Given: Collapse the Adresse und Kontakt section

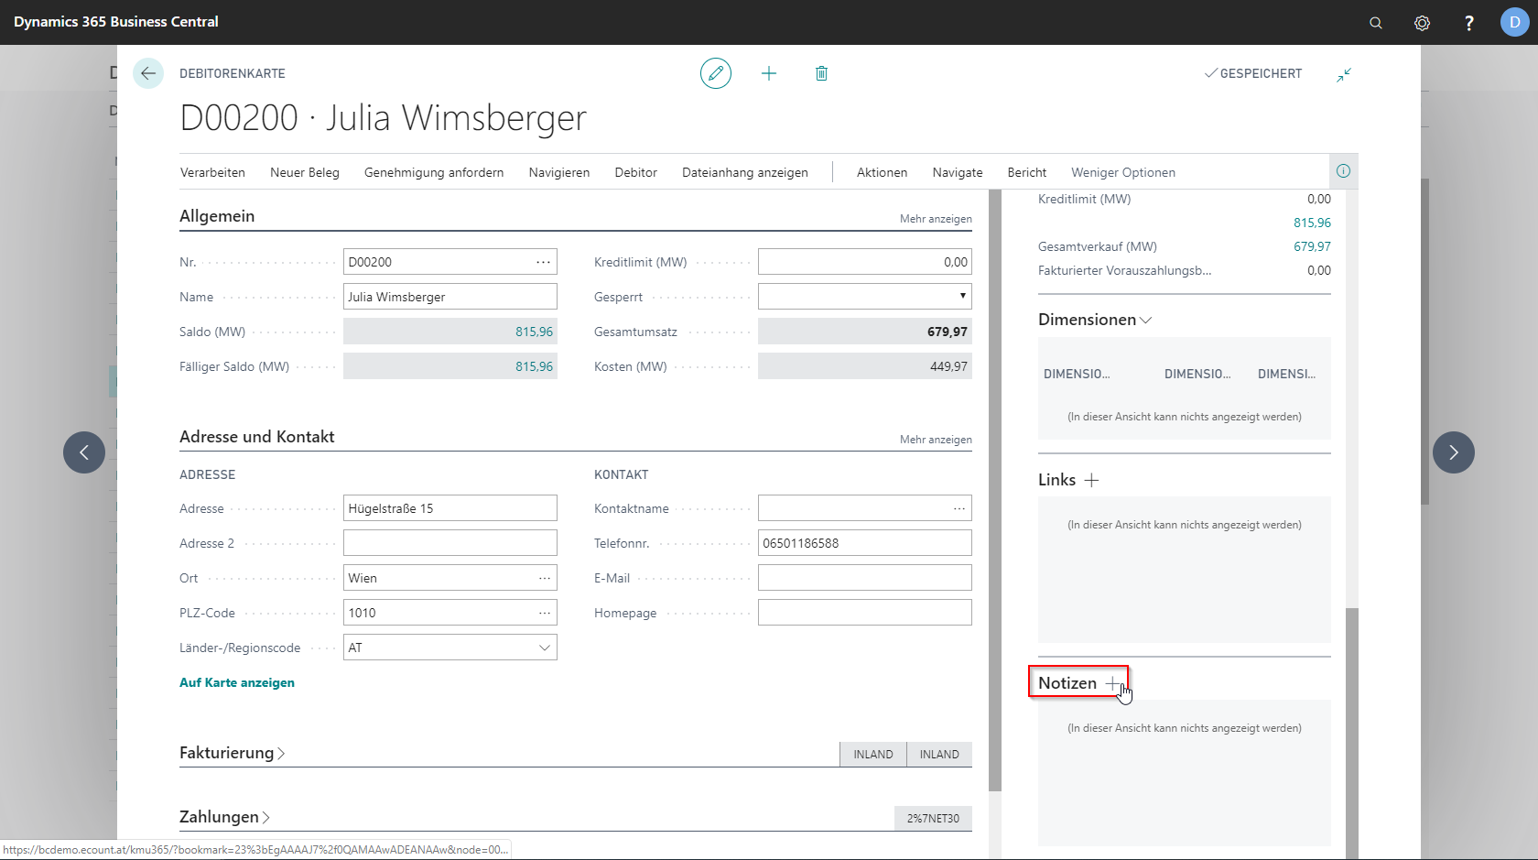Looking at the screenshot, I should coord(256,437).
